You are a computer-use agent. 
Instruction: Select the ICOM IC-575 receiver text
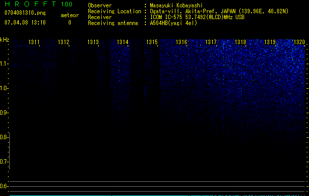(197, 17)
